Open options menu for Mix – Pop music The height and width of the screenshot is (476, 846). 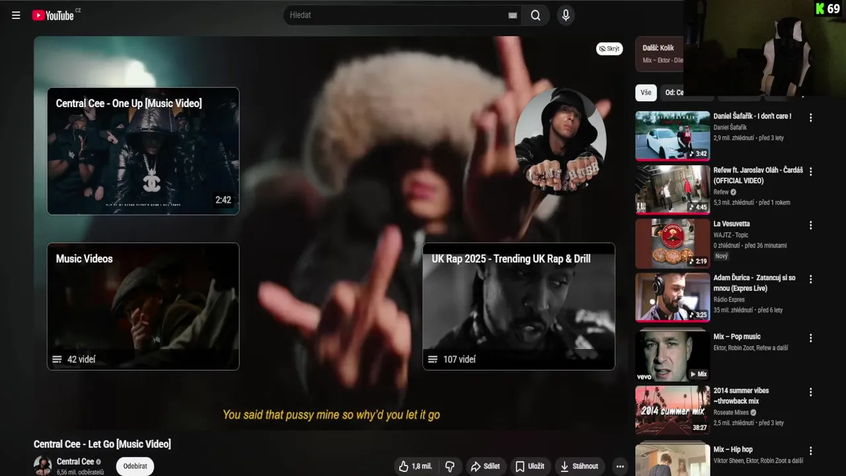pos(811,338)
